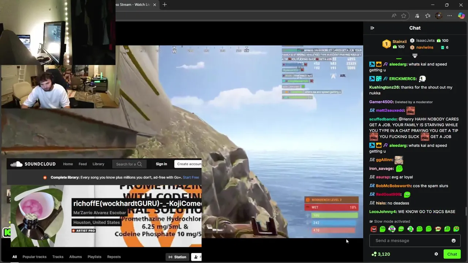This screenshot has width=468, height=263.
Task: Click the face emote after ggAllinn
Action: (399, 160)
